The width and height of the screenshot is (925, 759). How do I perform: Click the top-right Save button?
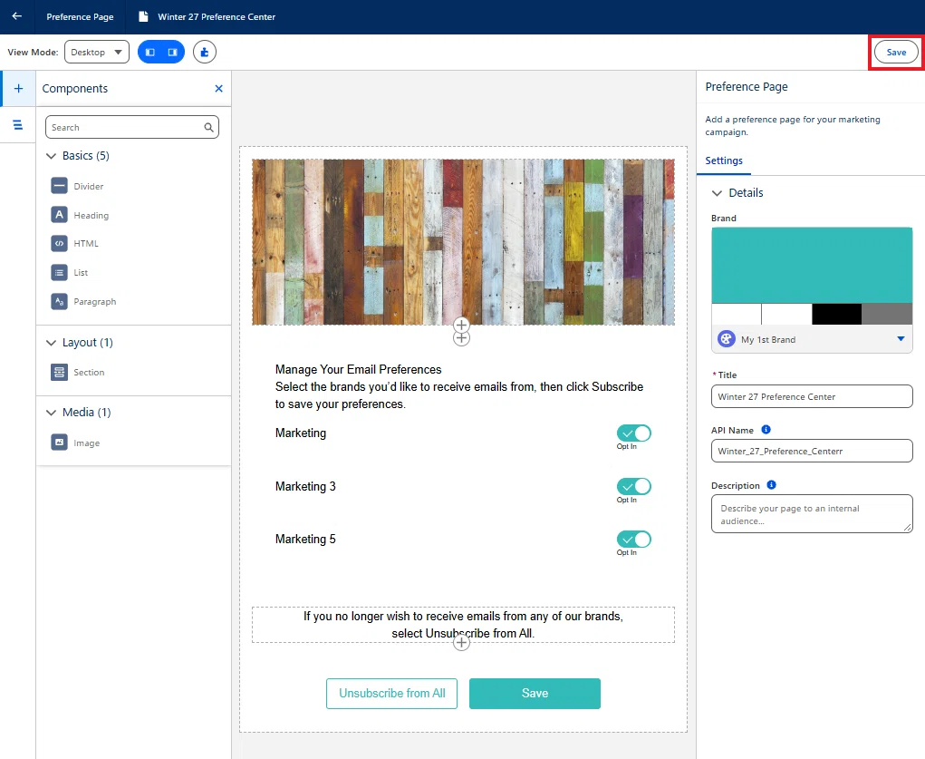[x=896, y=52]
